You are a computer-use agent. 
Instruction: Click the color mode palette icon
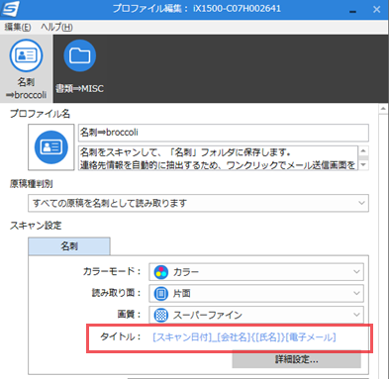tap(161, 272)
